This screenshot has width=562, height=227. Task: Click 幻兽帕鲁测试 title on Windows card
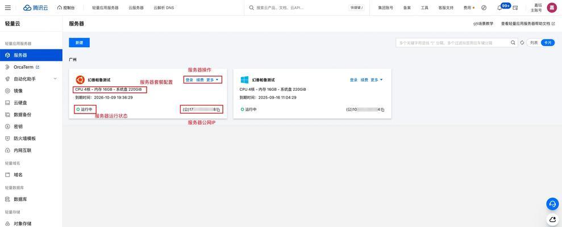pos(263,80)
